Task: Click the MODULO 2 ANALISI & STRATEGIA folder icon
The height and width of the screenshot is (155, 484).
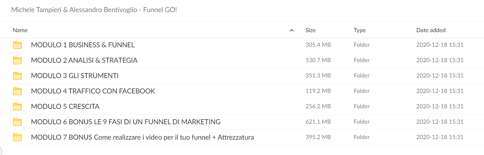Action: pos(17,60)
